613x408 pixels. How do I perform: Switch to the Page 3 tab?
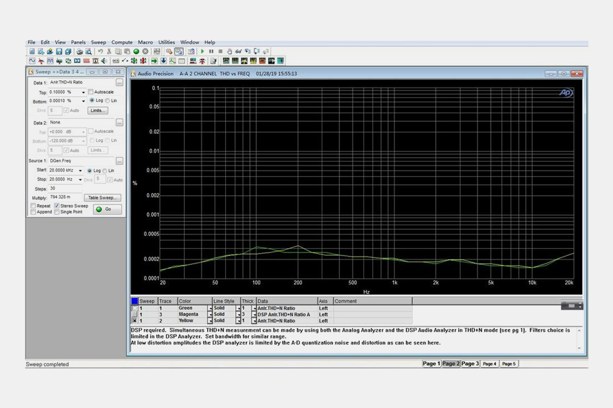point(470,364)
